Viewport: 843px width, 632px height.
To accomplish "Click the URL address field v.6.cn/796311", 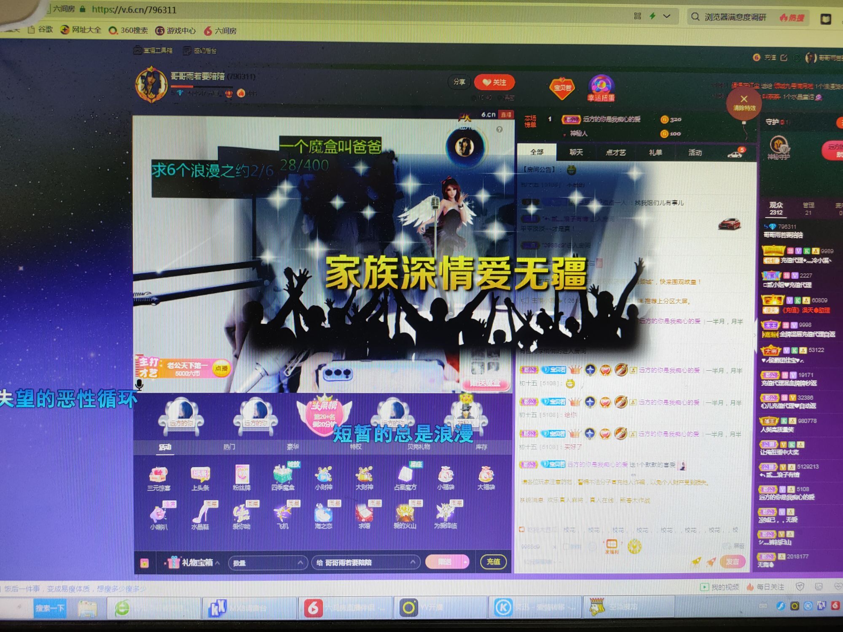I will click(x=134, y=10).
